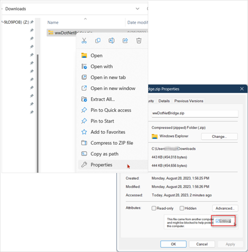The height and width of the screenshot is (252, 248).
Task: Toggle the Unblock checkbox
Action: tap(218, 221)
